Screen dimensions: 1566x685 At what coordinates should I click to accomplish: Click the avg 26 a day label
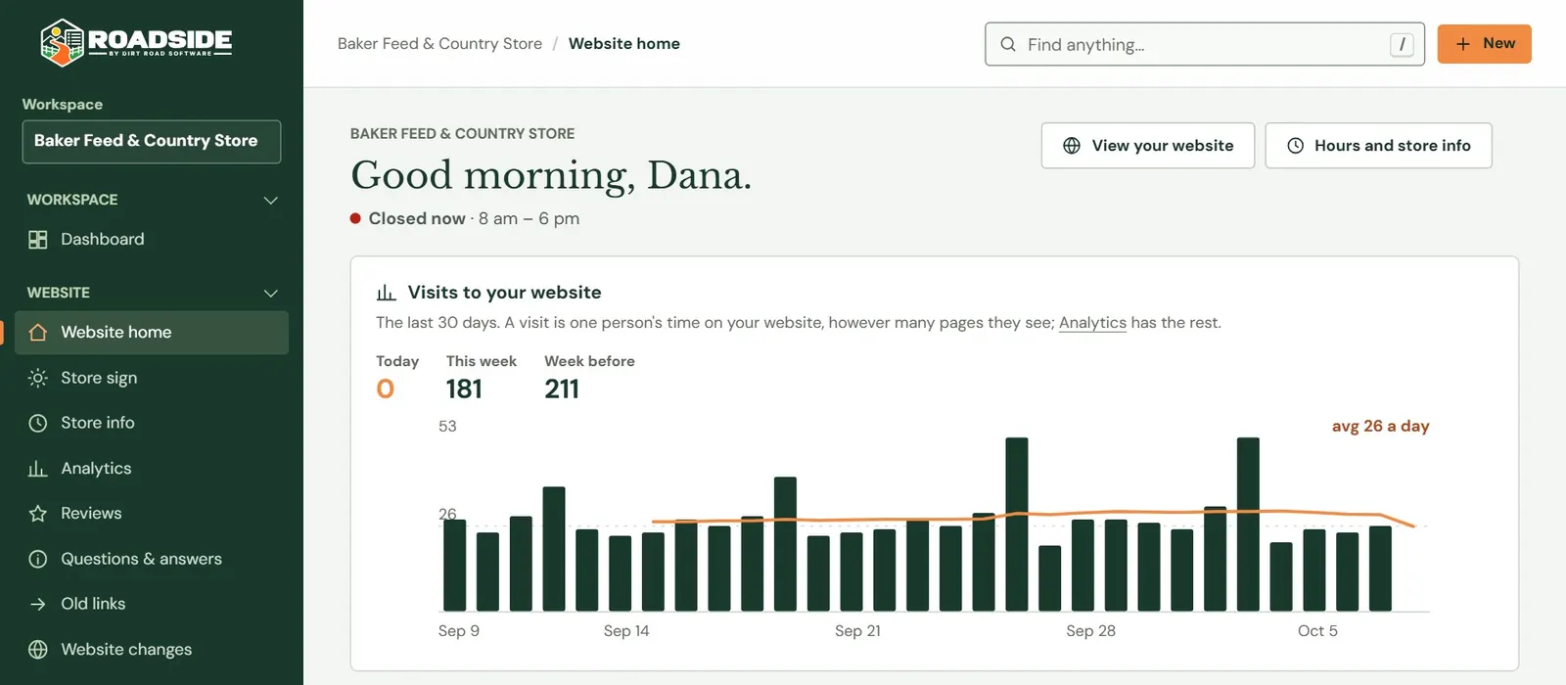coord(1380,427)
